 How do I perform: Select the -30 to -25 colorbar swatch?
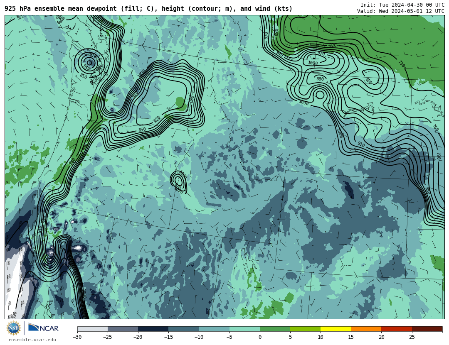92,329
